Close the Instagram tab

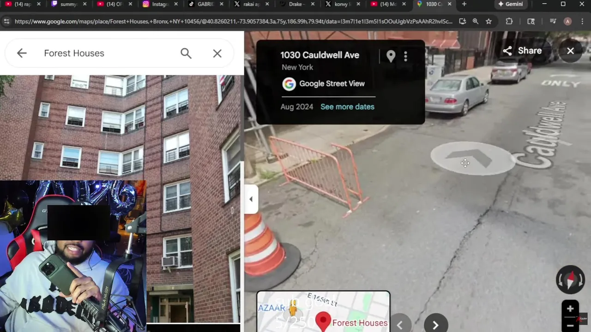(x=175, y=4)
